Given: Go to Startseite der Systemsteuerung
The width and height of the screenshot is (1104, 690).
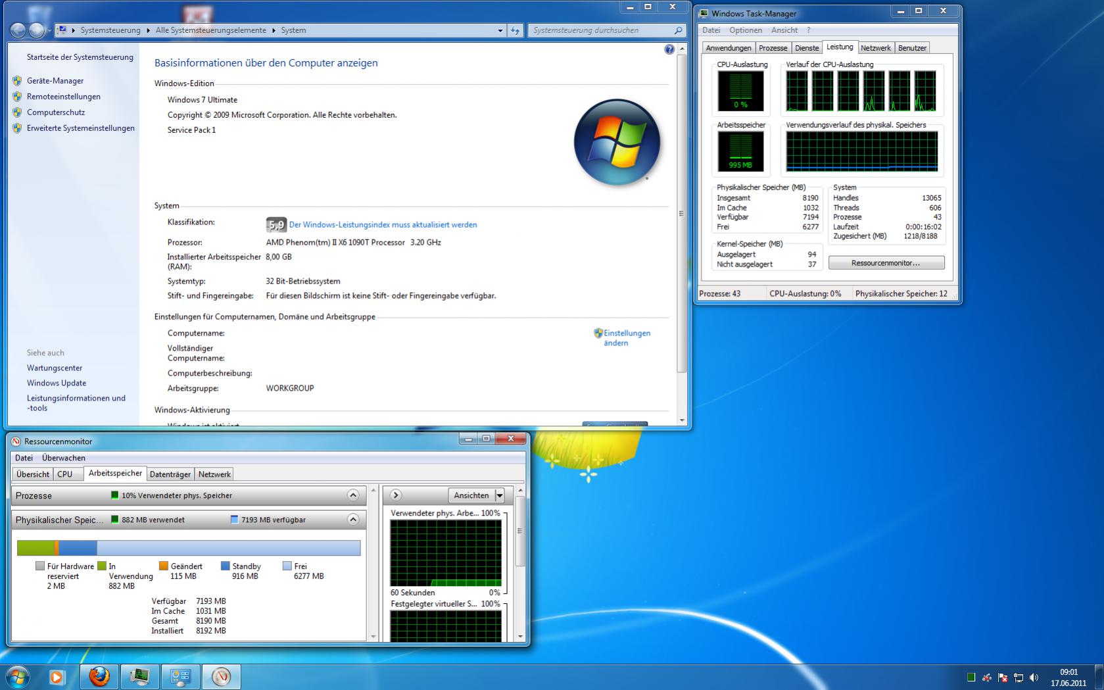Looking at the screenshot, I should coord(80,57).
